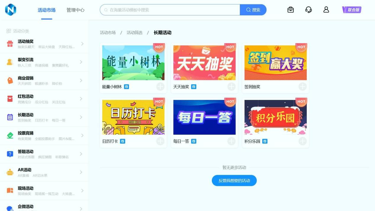Switch to the 管理中心 tab
Image resolution: width=375 pixels, height=211 pixels.
click(x=75, y=10)
